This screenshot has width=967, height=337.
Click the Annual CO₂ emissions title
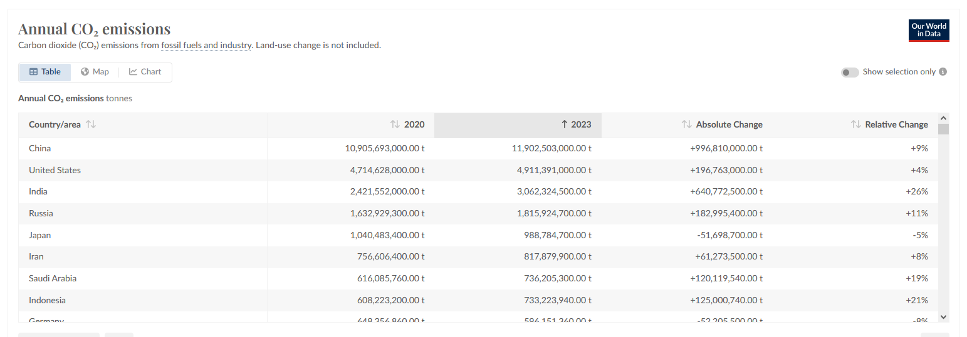pyautogui.click(x=94, y=29)
